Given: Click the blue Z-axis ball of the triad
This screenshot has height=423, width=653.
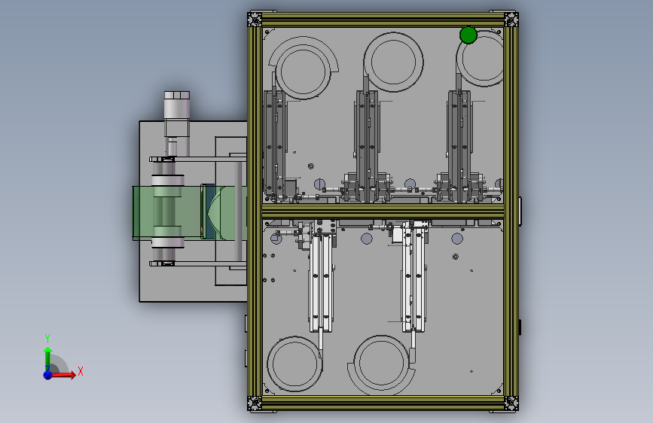Looking at the screenshot, I should coord(48,375).
